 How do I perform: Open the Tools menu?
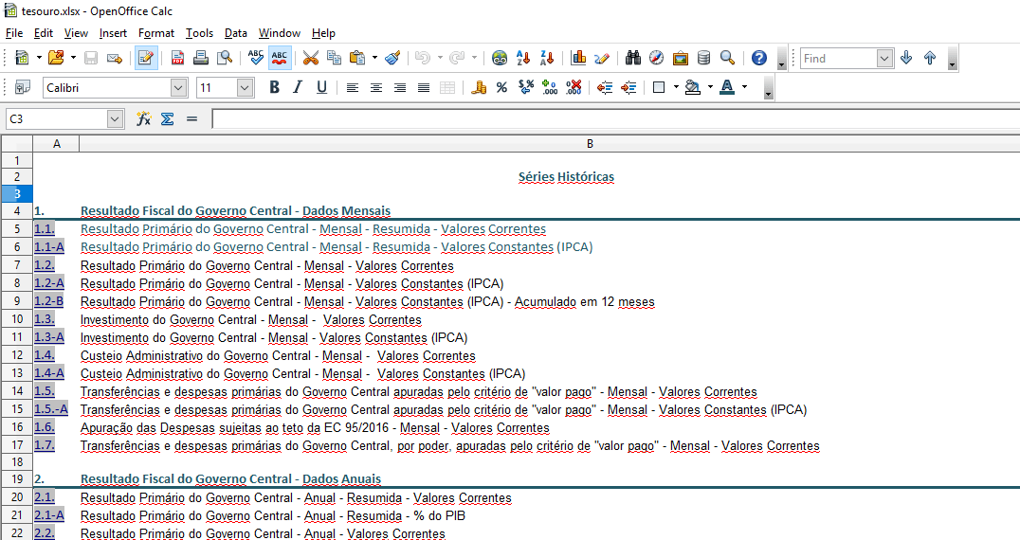tap(199, 33)
